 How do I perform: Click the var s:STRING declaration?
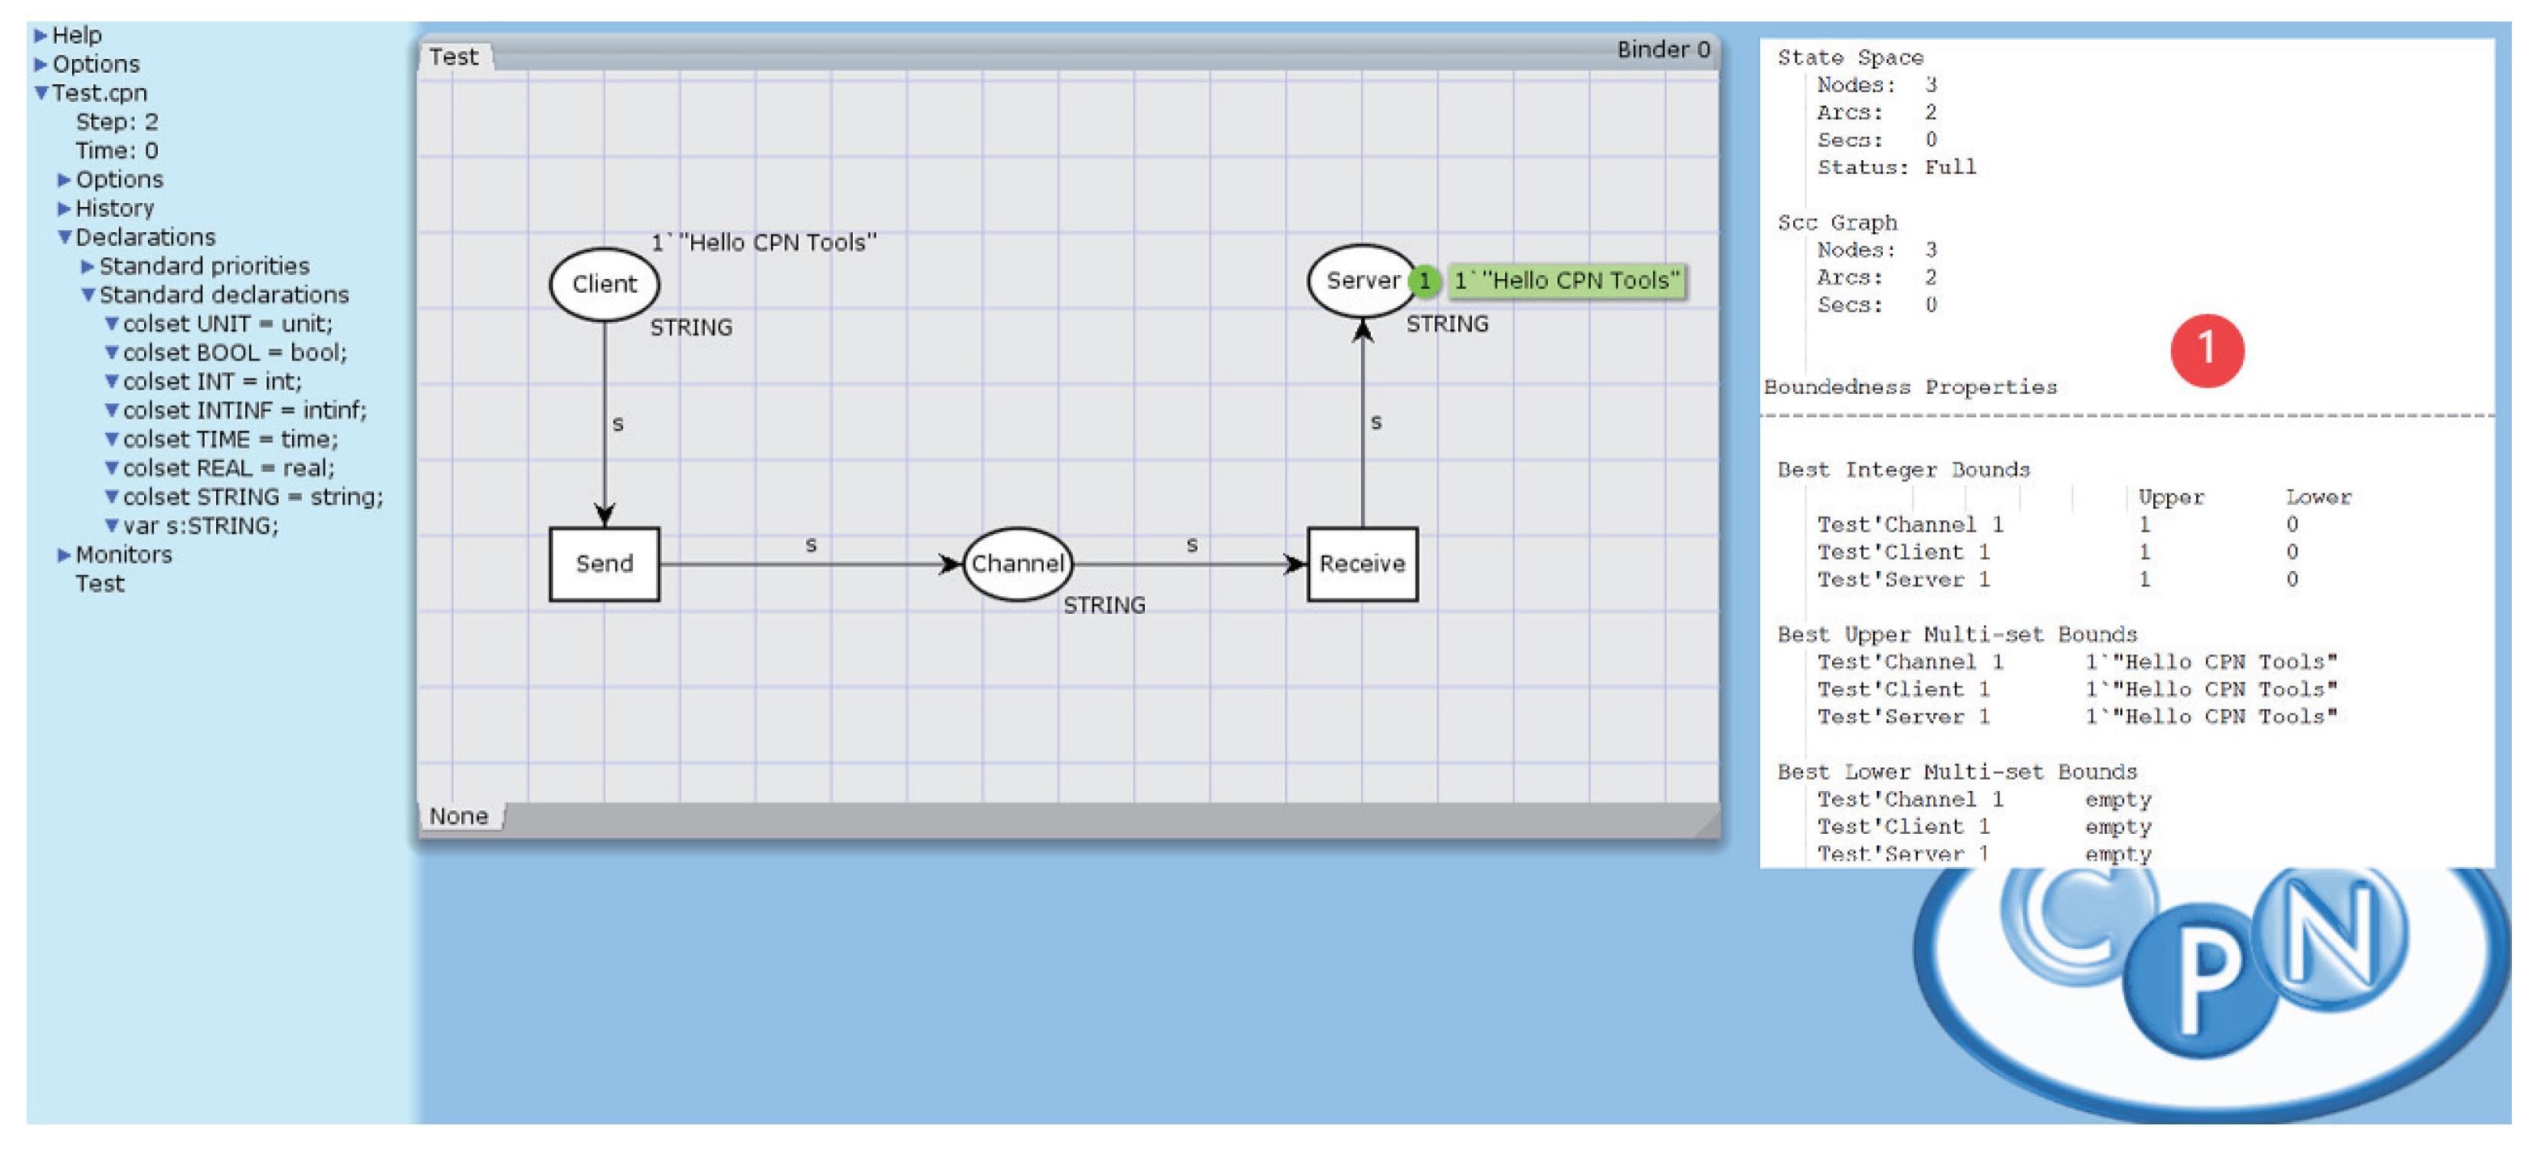point(200,526)
